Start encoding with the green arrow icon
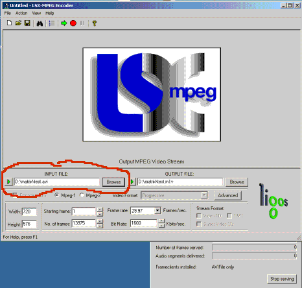Image resolution: width=302 pixels, height=288 pixels. 64,23
